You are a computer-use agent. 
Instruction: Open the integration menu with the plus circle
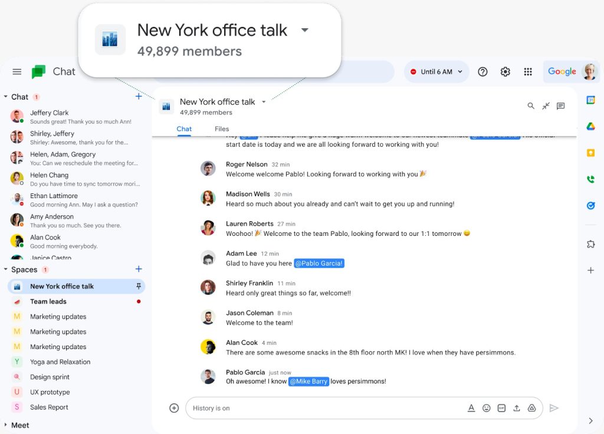[x=173, y=407]
